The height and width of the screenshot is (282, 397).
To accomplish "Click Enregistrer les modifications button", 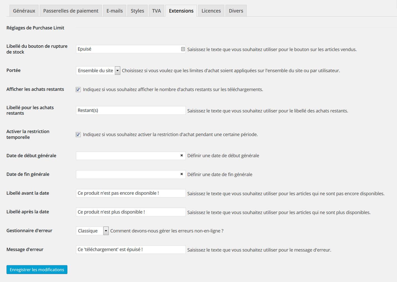I will pos(37,270).
